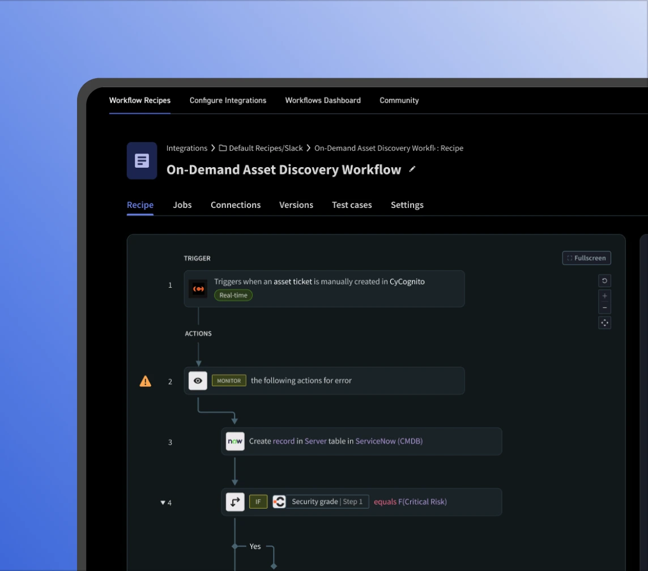Collapse step 4 using the triangle arrow
This screenshot has width=648, height=571.
pos(163,502)
